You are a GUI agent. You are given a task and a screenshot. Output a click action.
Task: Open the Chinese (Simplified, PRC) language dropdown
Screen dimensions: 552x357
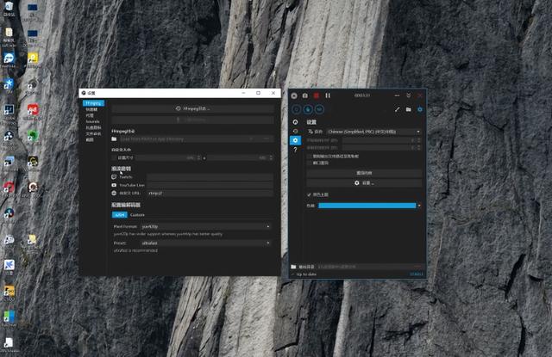pyautogui.click(x=373, y=132)
